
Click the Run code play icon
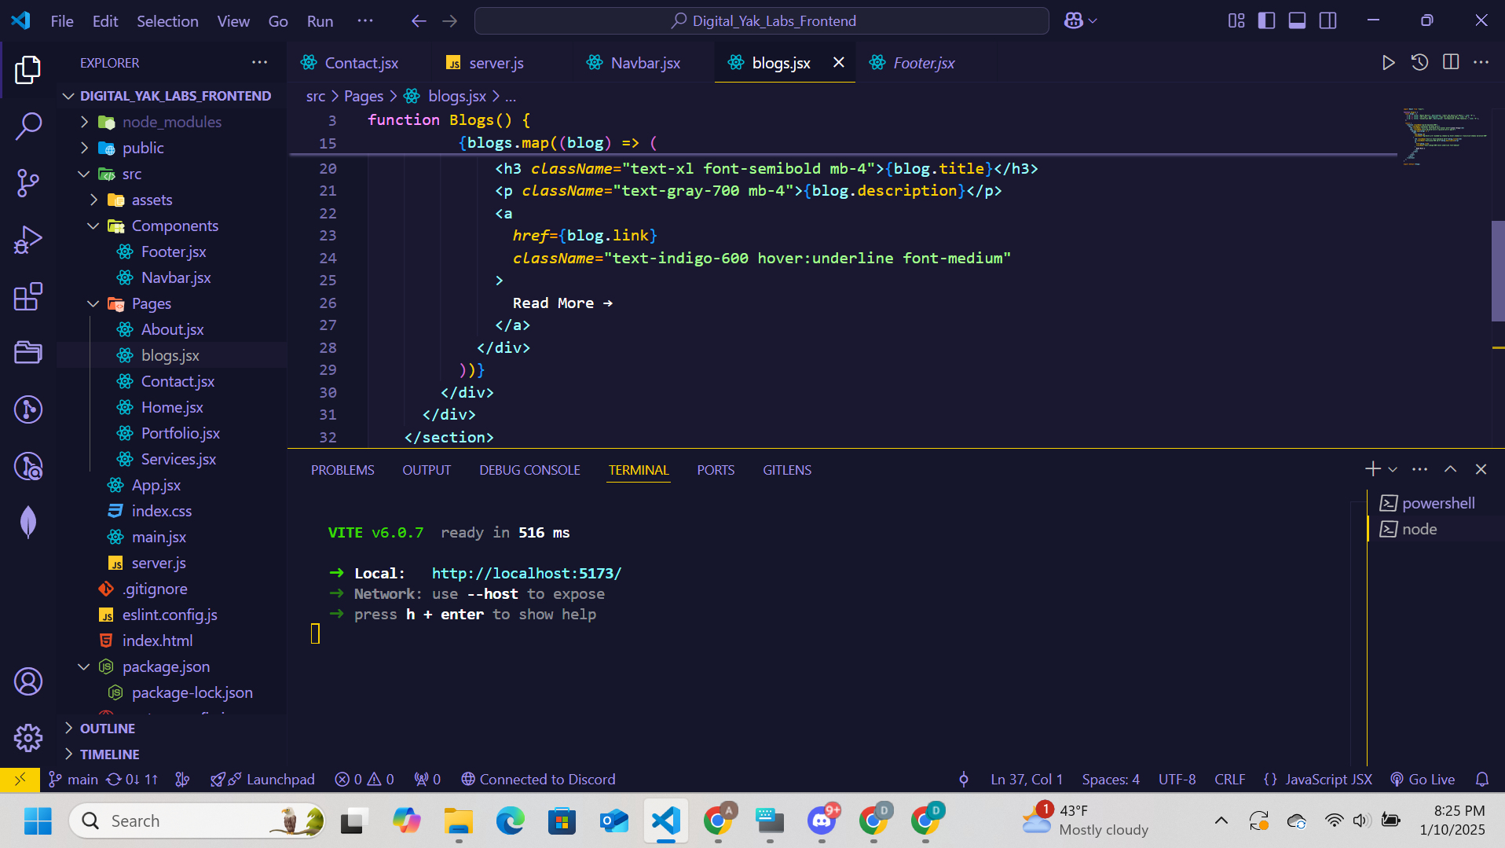coord(1388,63)
